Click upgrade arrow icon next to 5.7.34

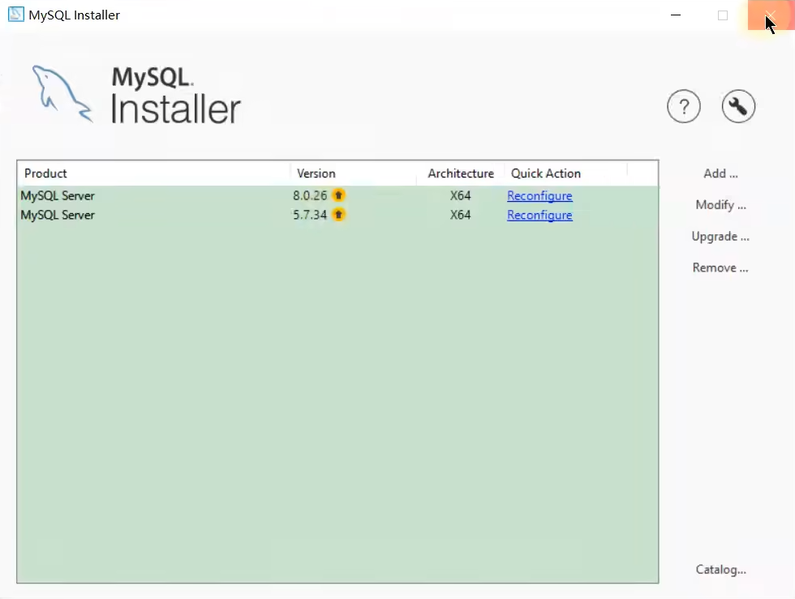(339, 214)
